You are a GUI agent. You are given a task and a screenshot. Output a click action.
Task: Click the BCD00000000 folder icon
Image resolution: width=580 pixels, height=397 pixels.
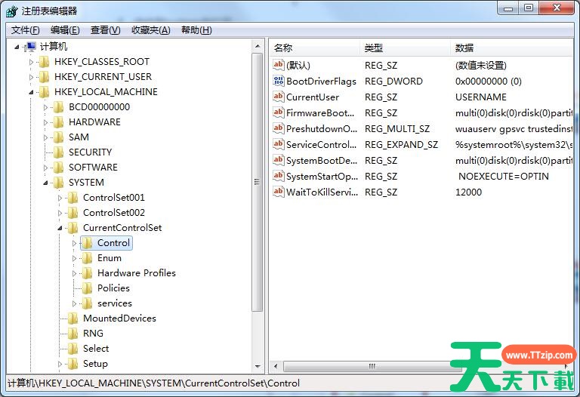coord(58,107)
